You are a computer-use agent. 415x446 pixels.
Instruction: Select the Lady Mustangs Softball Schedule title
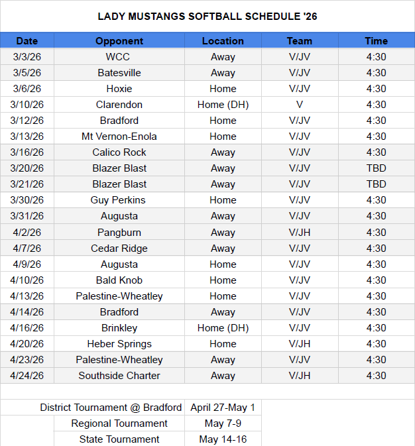(x=207, y=16)
